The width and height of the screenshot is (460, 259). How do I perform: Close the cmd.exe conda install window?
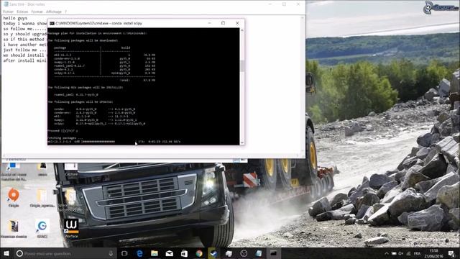[237, 23]
